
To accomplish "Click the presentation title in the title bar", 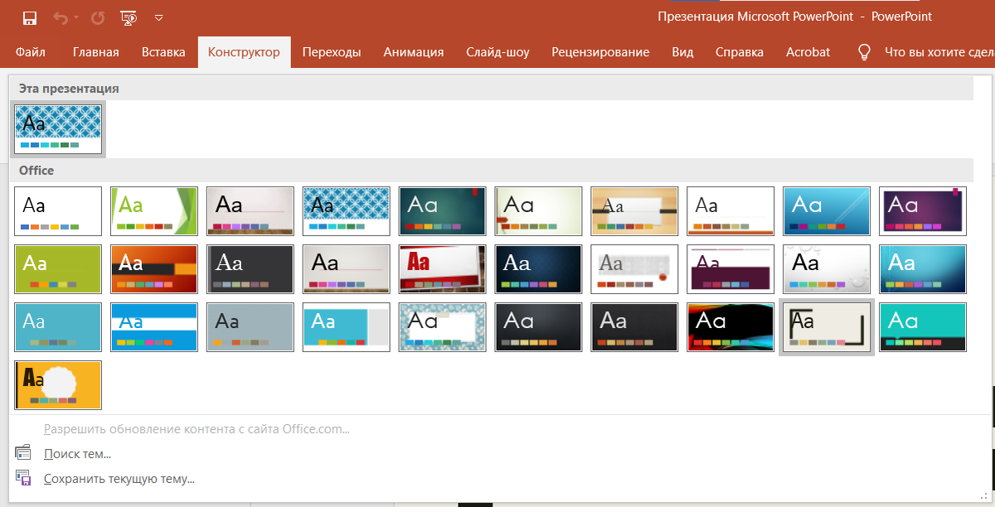I will pos(794,17).
